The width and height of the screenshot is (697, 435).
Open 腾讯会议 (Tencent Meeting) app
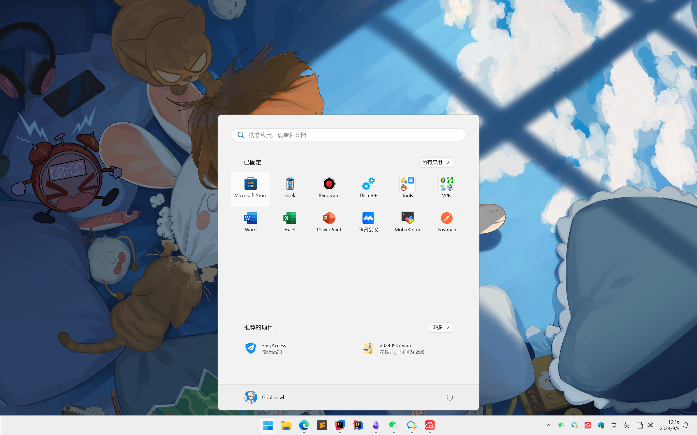point(368,223)
